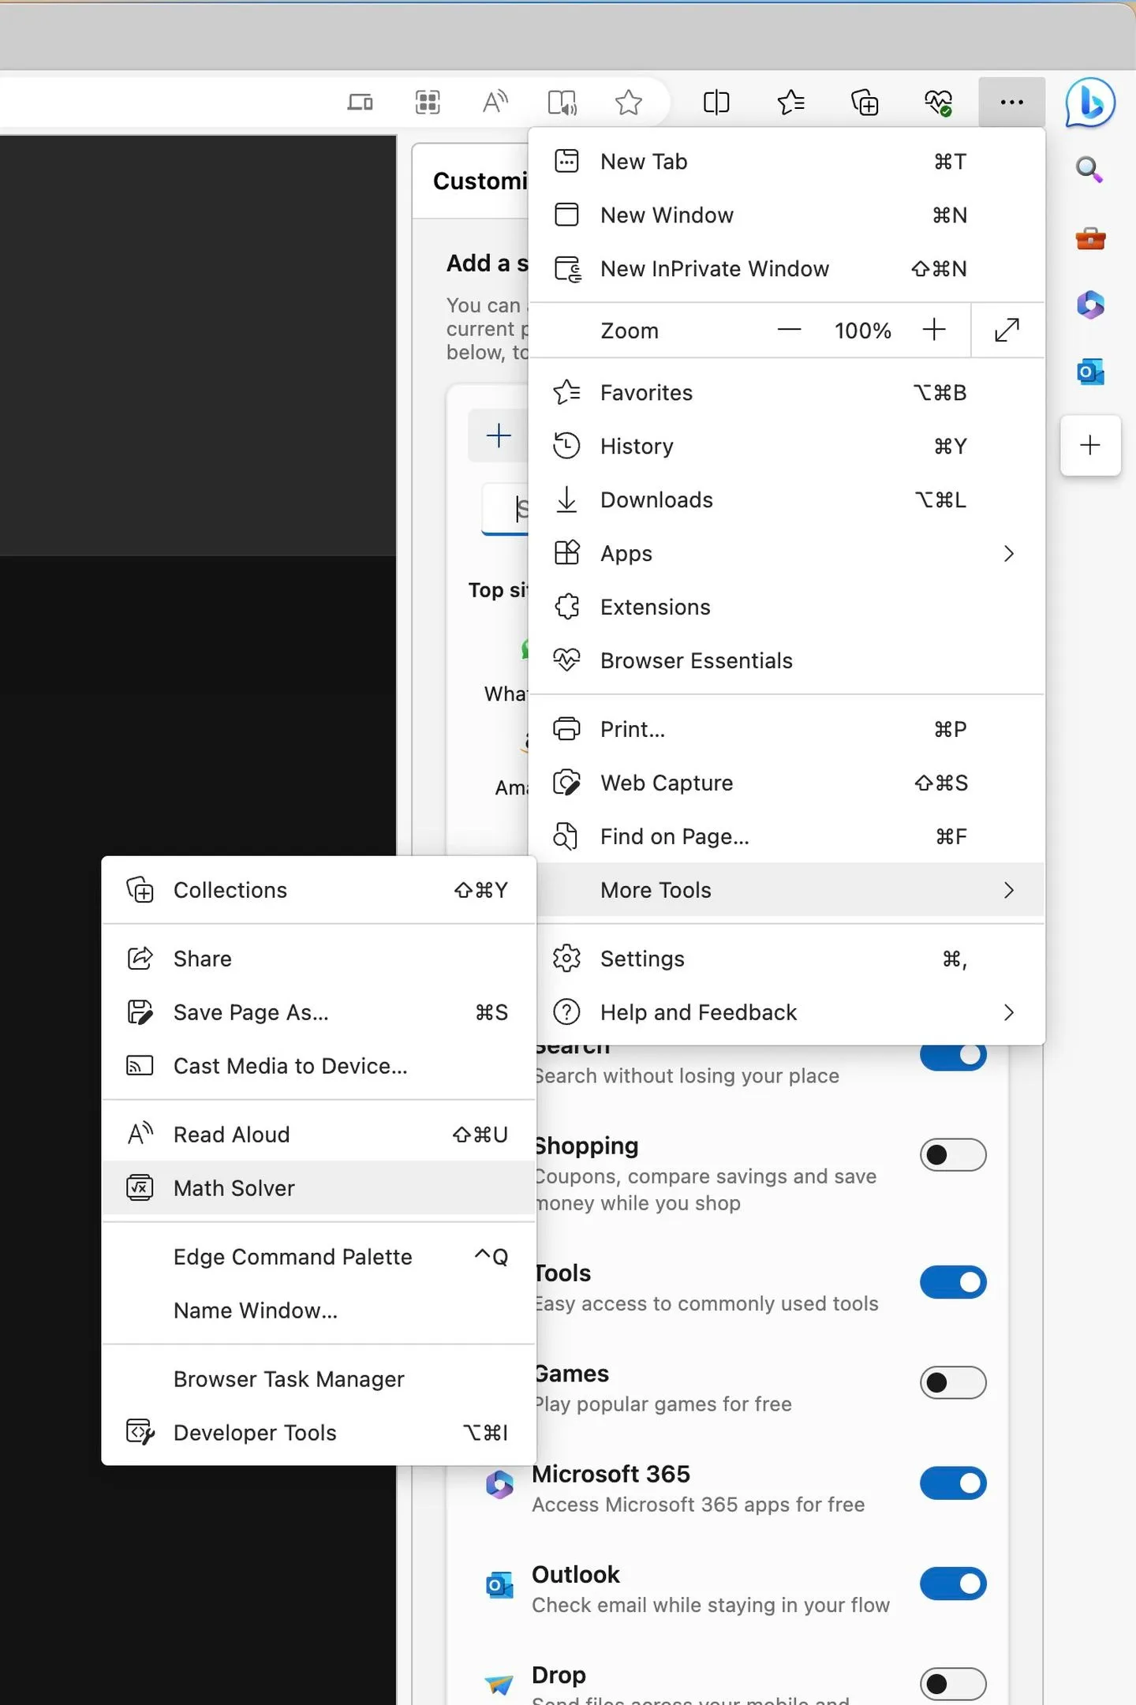Open a New InPrivate Window

787,268
